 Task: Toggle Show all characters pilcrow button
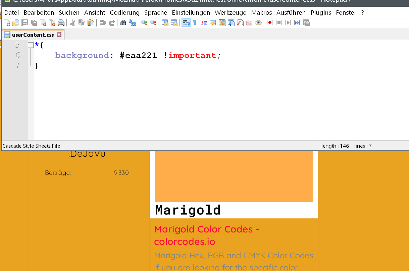(195, 23)
